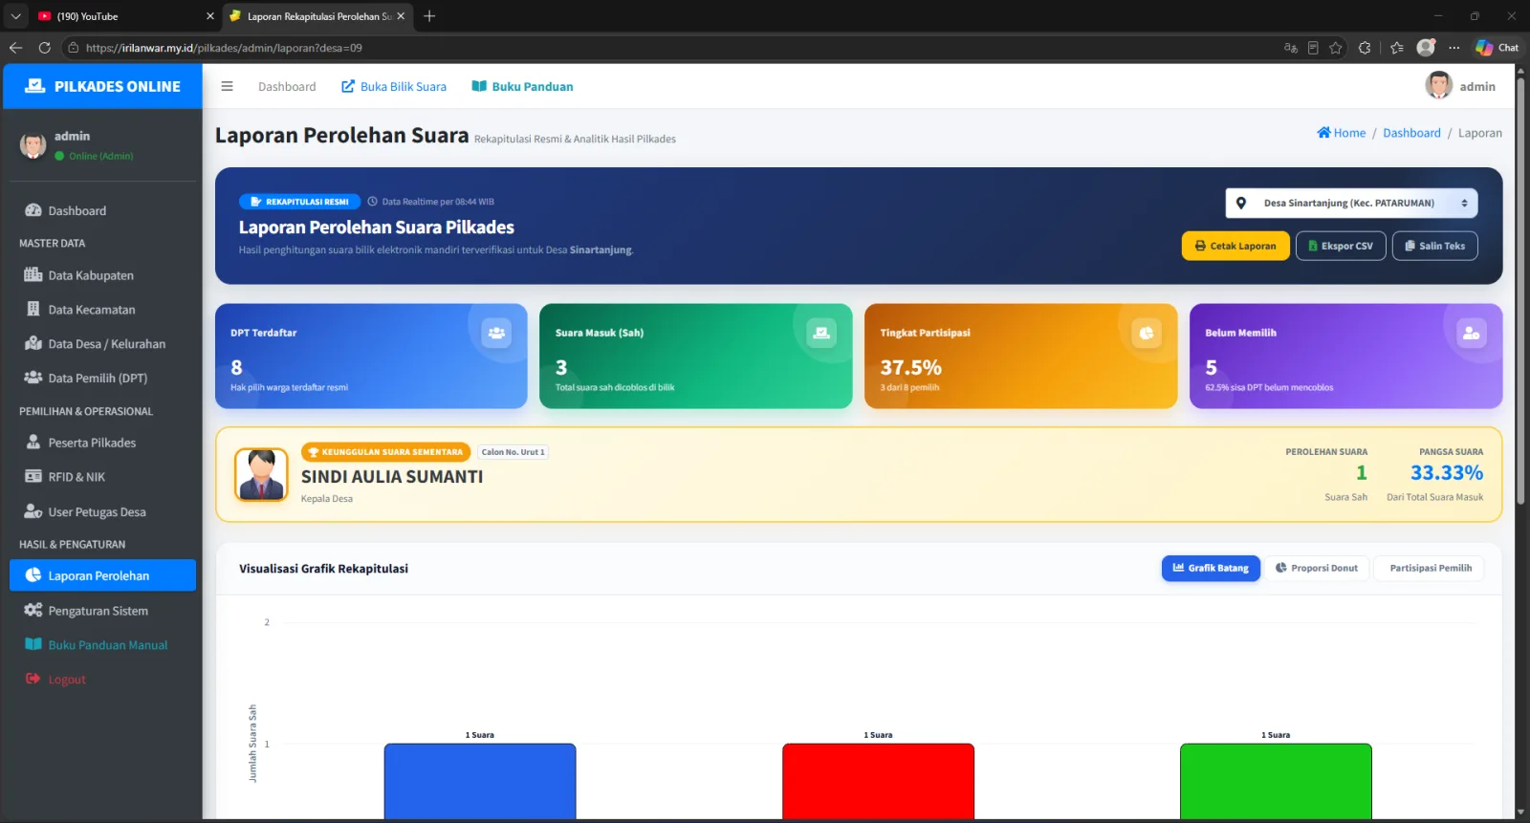
Task: Click the browser back arrow
Action: click(x=15, y=48)
